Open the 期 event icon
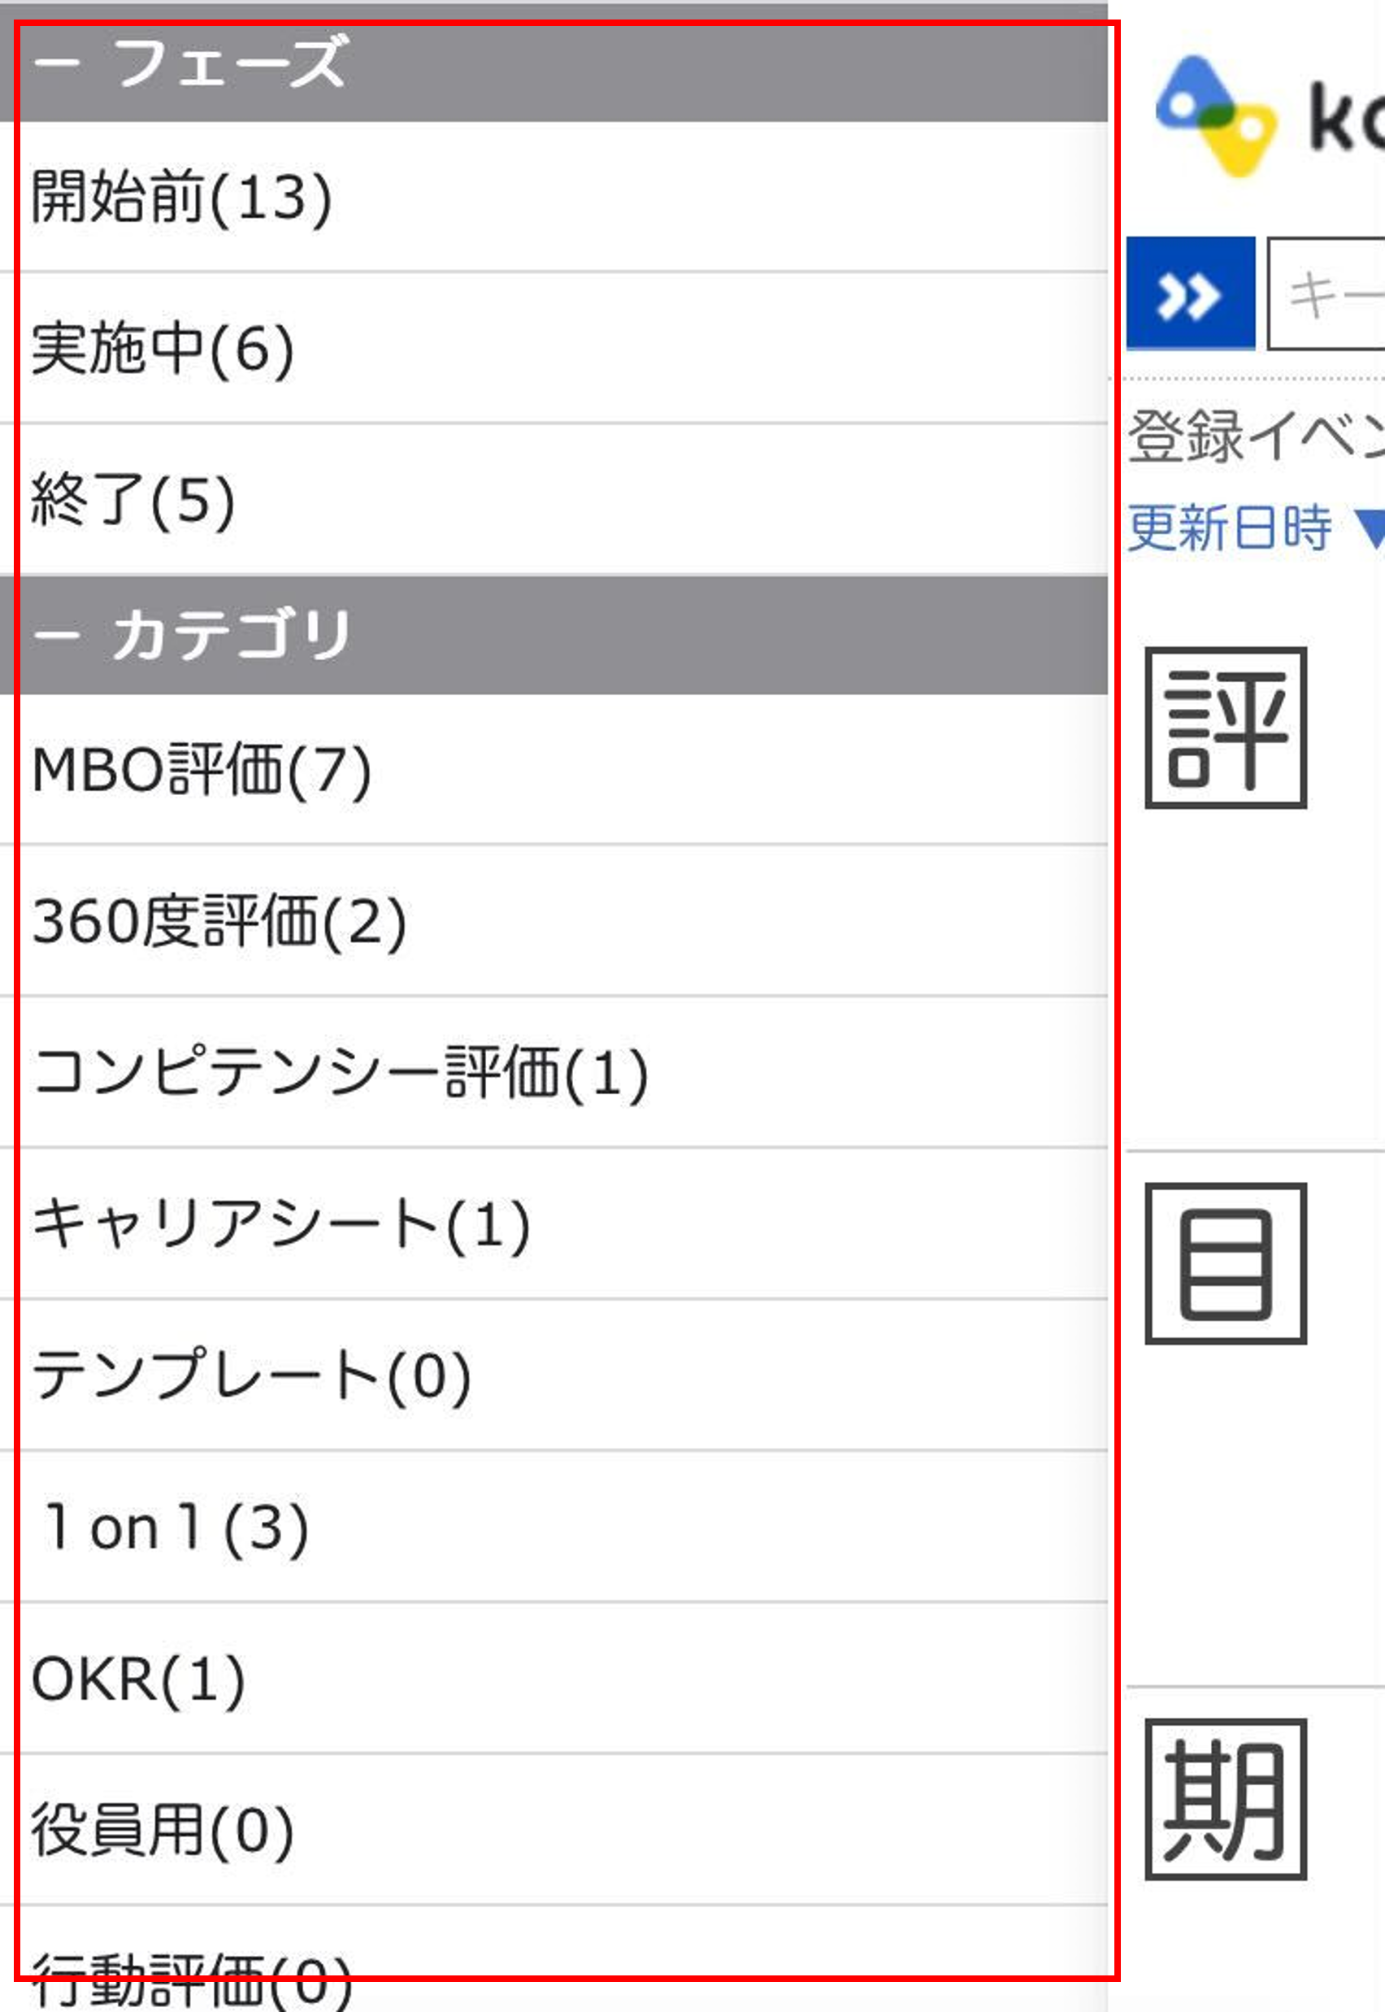This screenshot has width=1385, height=2012. coord(1227,1799)
